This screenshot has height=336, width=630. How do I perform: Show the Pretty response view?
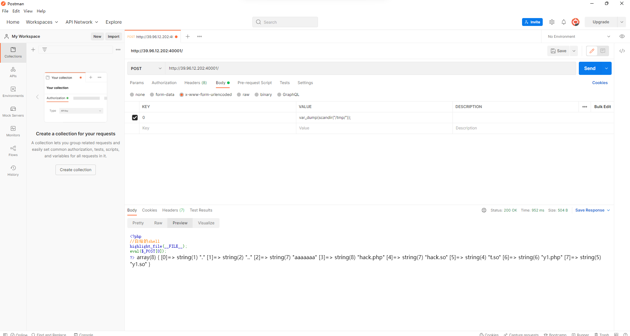(x=138, y=223)
